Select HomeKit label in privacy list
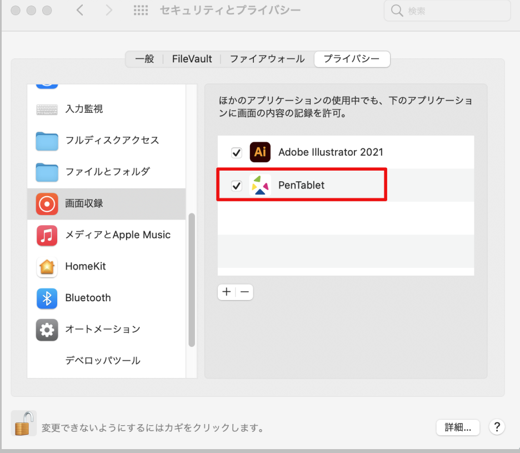This screenshot has height=453, width=520. [85, 266]
